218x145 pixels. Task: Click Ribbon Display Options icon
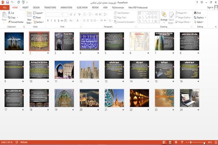tap(202, 3)
